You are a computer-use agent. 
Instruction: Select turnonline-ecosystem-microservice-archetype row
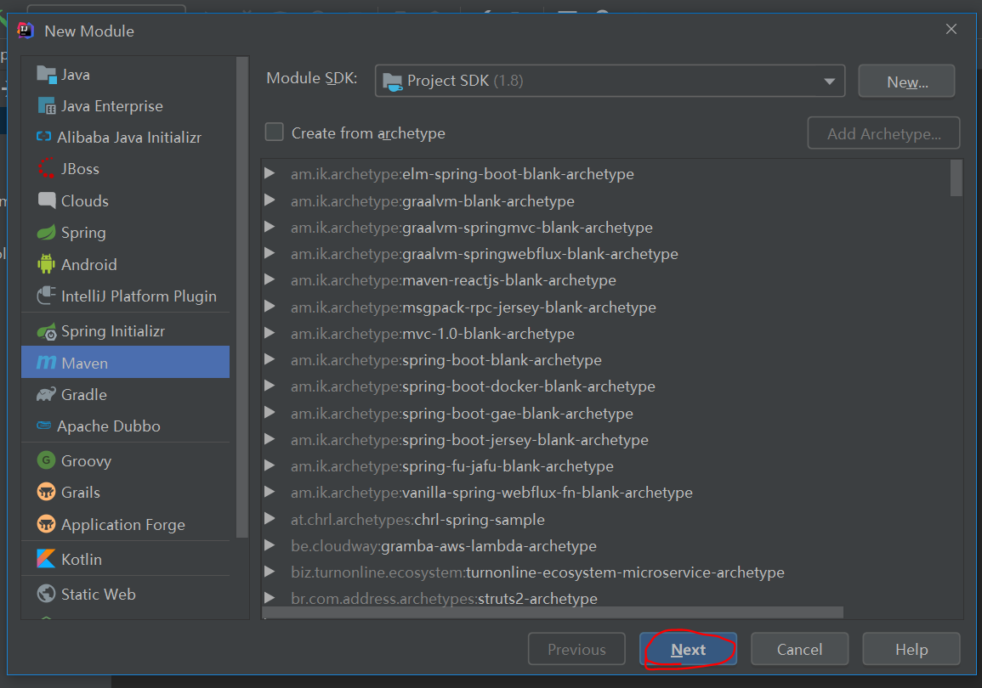click(537, 572)
